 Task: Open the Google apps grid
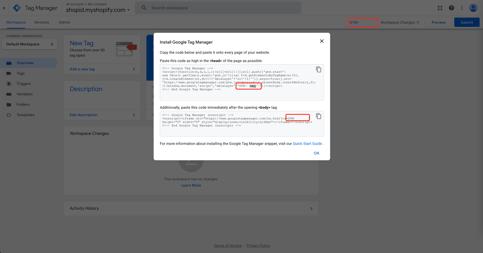(440, 8)
